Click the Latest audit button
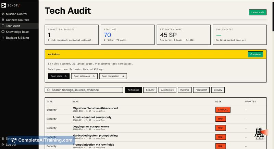274x149 pixels. pyautogui.click(x=258, y=12)
